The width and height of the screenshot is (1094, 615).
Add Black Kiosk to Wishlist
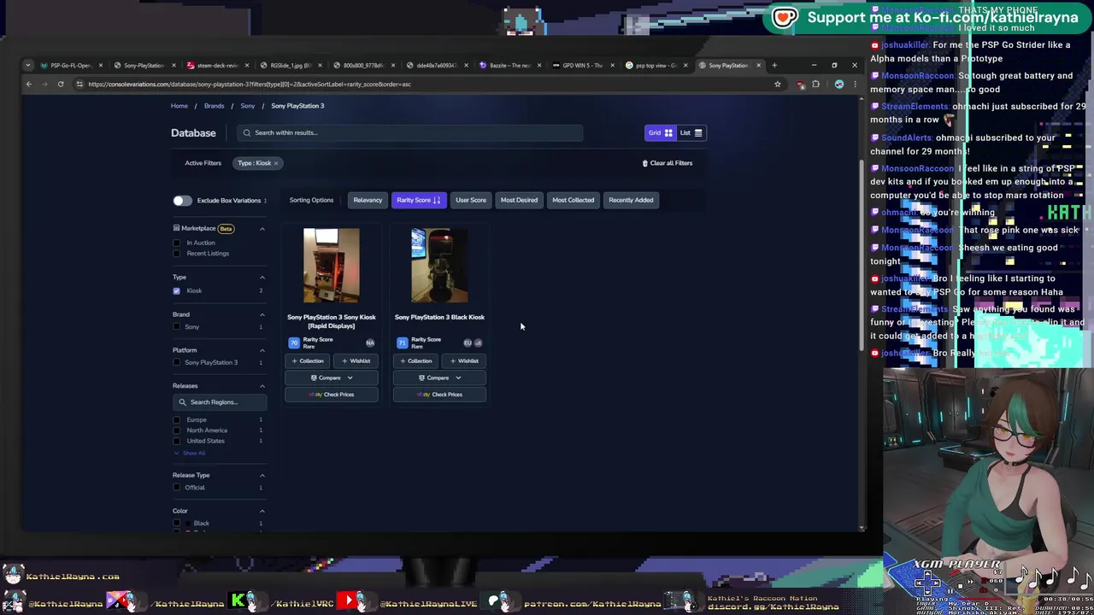(x=464, y=360)
